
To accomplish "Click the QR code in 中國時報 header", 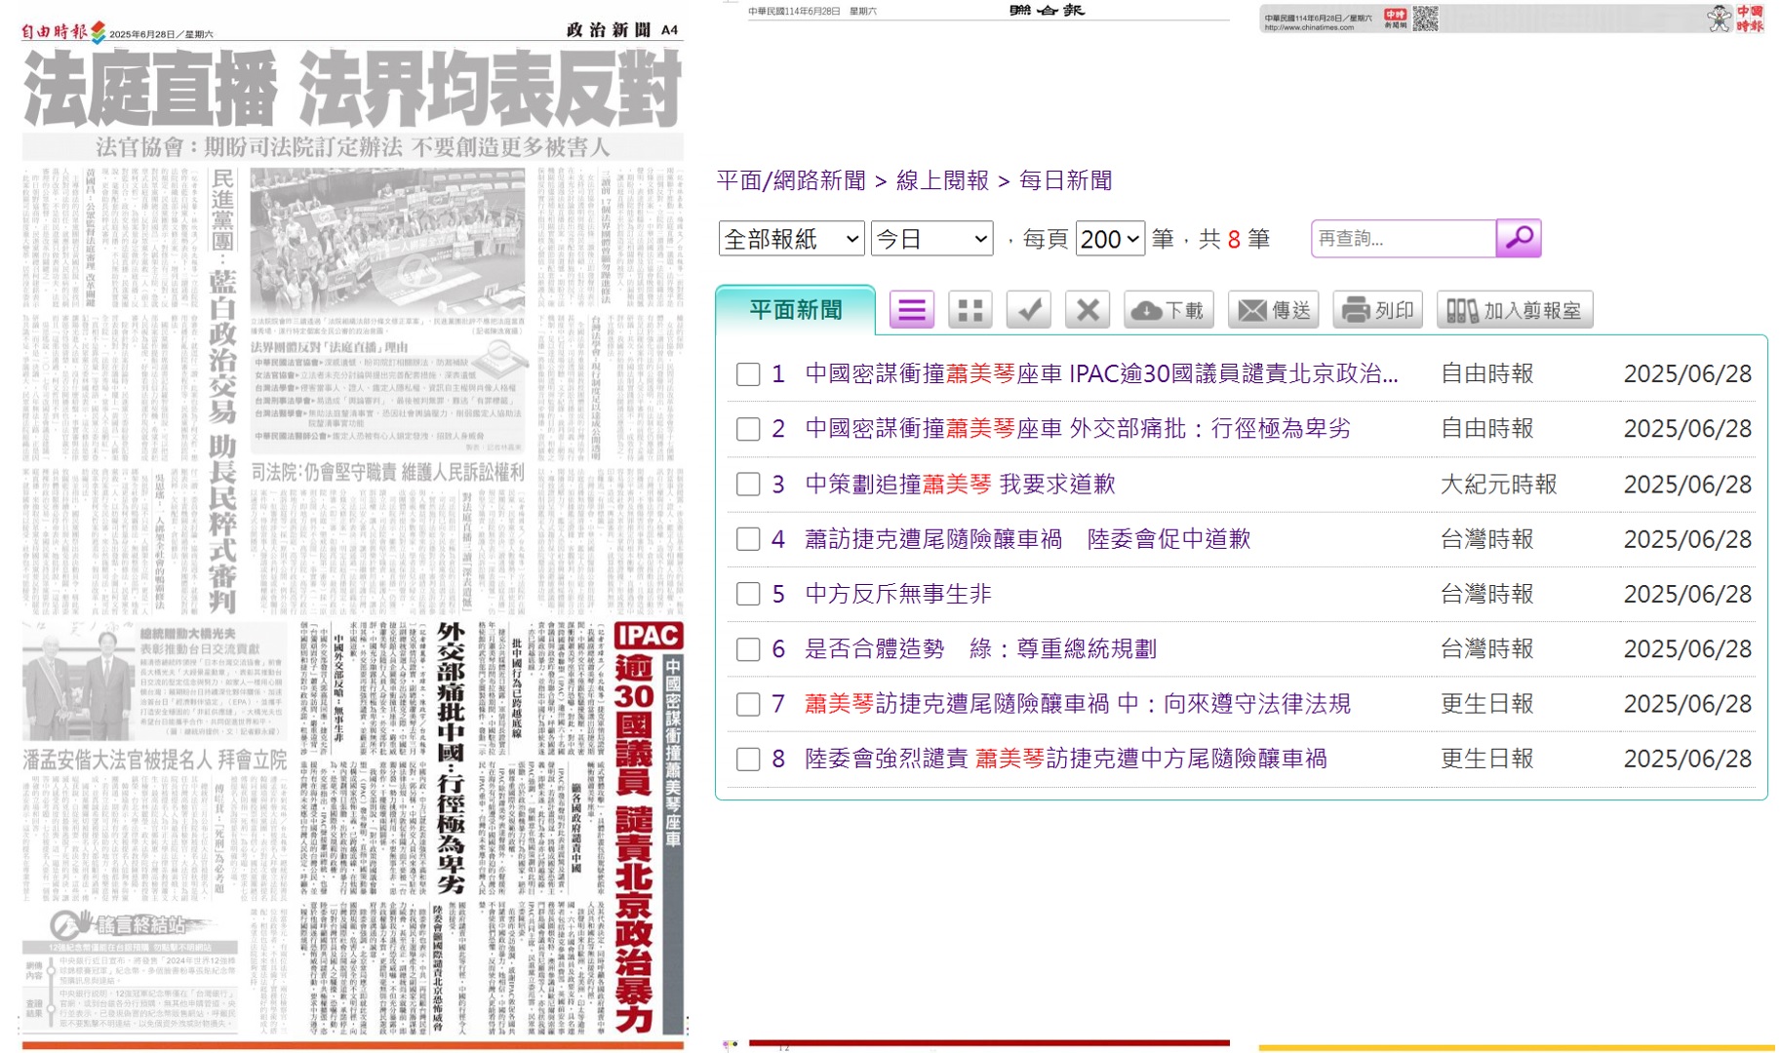I will coord(1425,18).
